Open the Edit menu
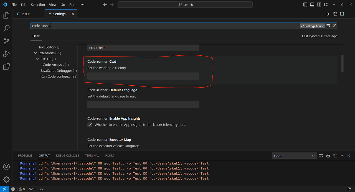 coord(24,5)
